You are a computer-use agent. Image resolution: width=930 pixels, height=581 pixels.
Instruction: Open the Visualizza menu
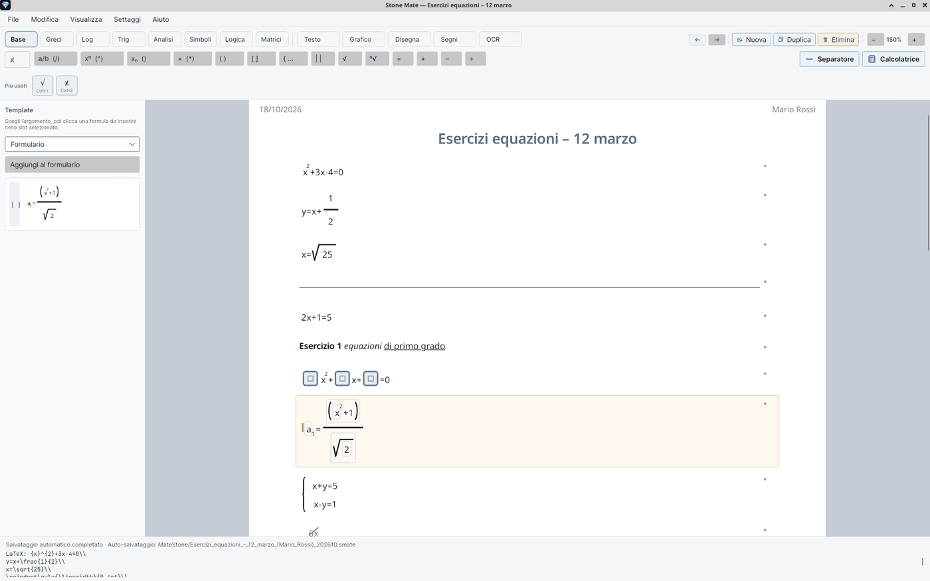(x=86, y=19)
